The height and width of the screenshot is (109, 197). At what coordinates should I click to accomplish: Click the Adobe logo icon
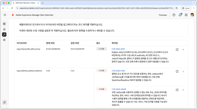[13, 15]
